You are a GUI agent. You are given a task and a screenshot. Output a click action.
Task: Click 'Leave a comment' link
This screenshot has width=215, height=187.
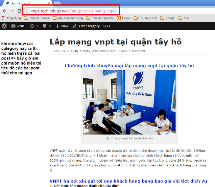(132, 51)
